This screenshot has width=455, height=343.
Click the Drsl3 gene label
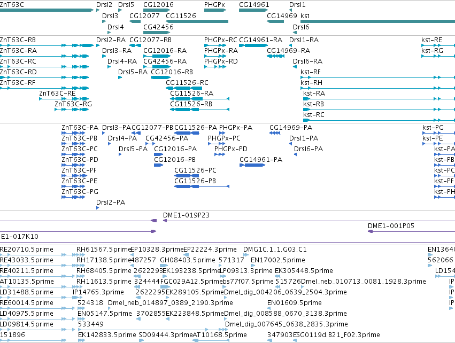pos(110,15)
